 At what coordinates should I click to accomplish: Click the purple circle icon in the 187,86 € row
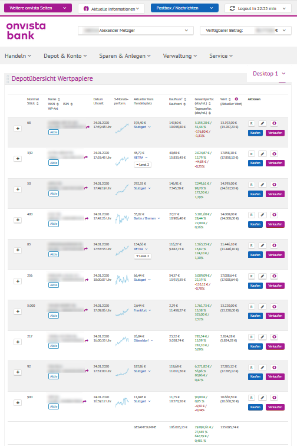(274, 368)
